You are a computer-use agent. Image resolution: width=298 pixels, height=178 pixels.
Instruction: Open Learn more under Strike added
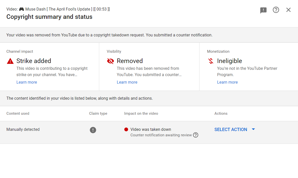27,82
